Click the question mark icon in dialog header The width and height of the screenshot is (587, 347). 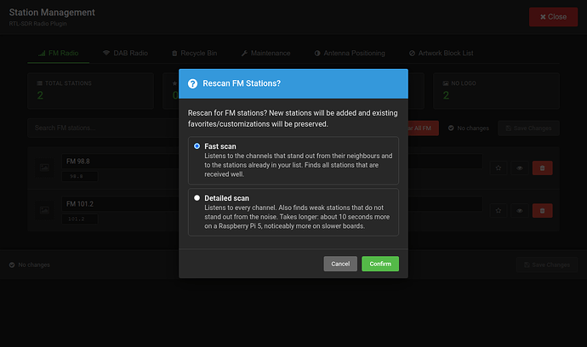coord(192,83)
